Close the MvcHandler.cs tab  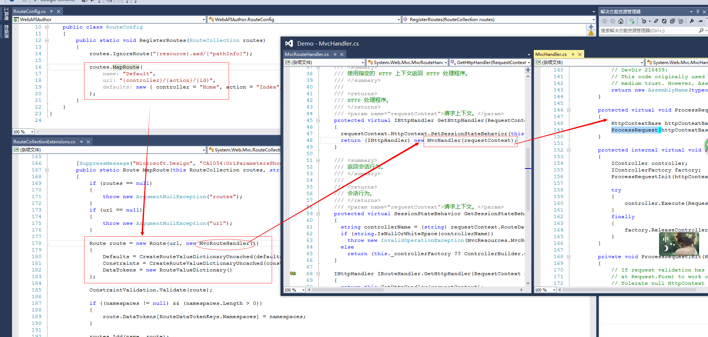click(580, 54)
